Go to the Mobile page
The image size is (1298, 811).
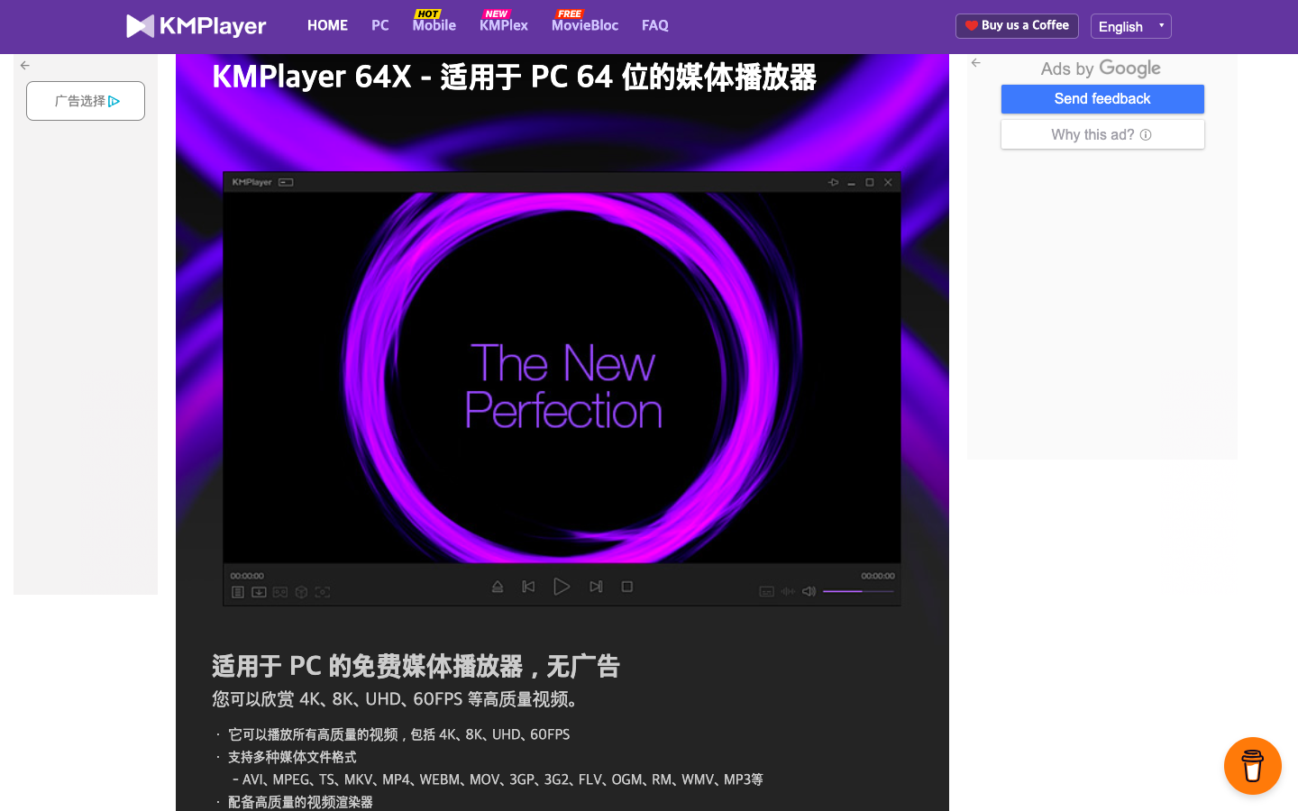(x=434, y=25)
